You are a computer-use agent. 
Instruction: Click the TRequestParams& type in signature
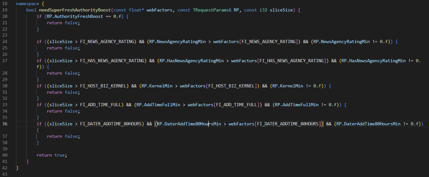[212, 10]
